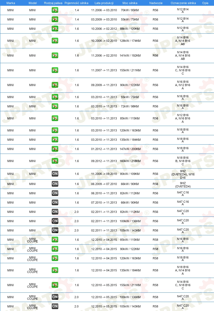Click the Model column header
214x311 pixels.
click(x=33, y=3)
